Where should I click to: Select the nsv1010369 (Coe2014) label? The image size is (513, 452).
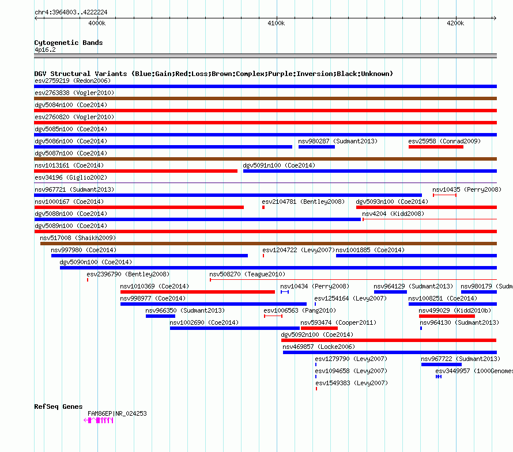point(154,286)
